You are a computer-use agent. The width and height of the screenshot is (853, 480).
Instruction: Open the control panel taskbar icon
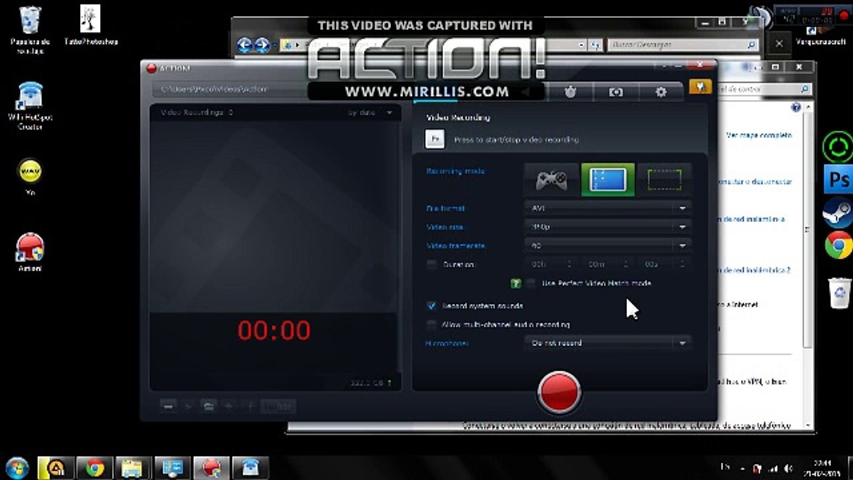(x=172, y=467)
